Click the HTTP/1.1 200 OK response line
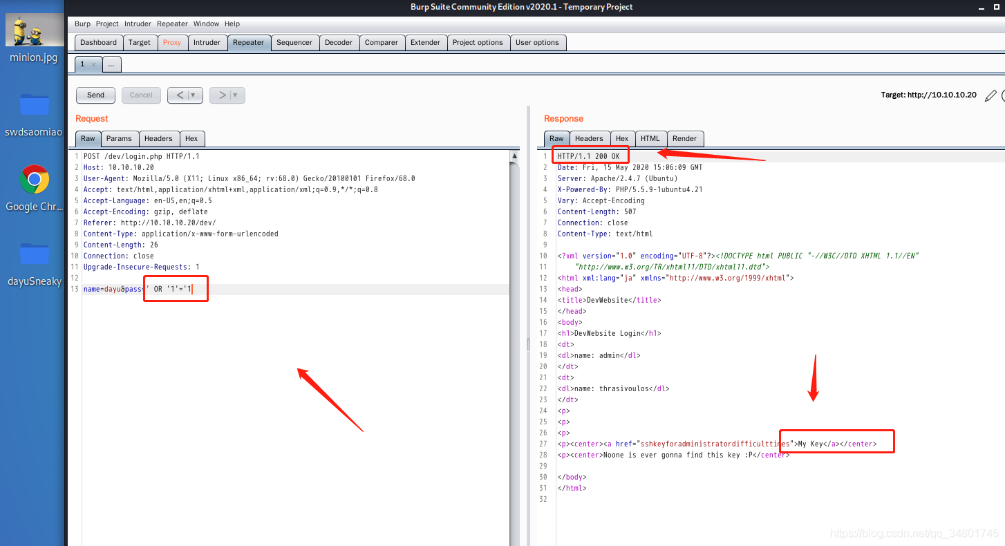 point(589,156)
